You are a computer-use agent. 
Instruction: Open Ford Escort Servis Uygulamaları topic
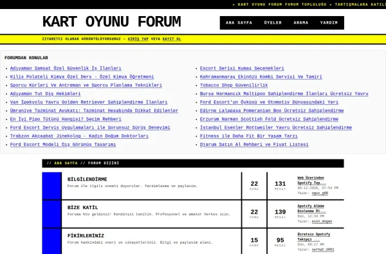[90, 127]
